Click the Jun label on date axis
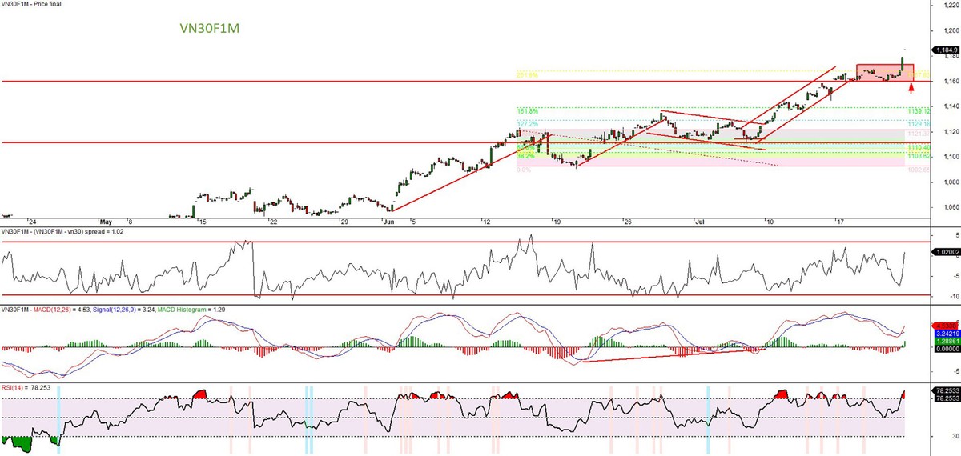961x456 pixels. [x=388, y=220]
